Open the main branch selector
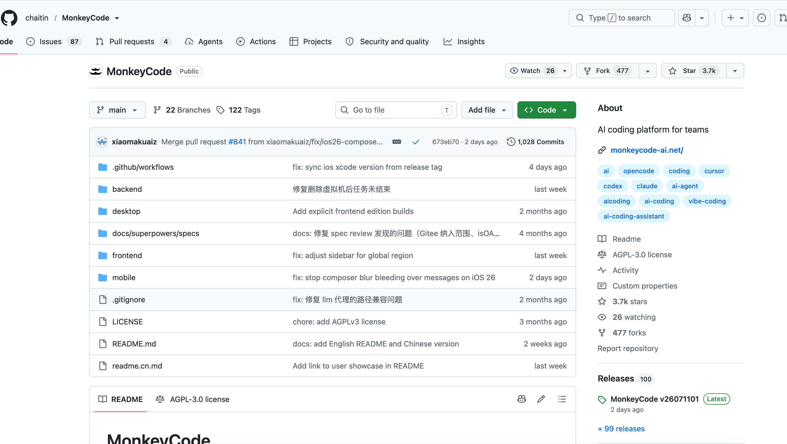This screenshot has height=444, width=787. click(x=117, y=110)
